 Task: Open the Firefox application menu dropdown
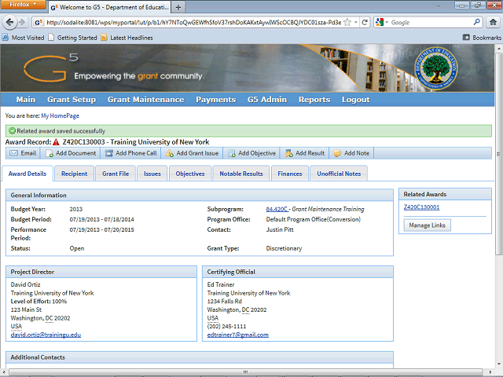[24, 6]
